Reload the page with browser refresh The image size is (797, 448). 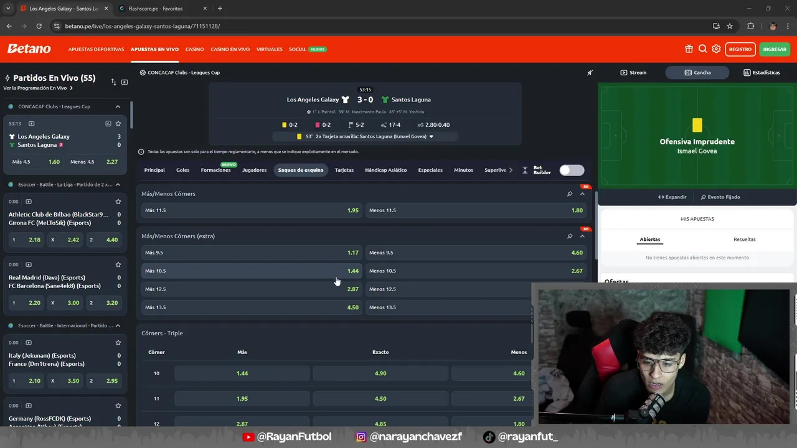(39, 26)
